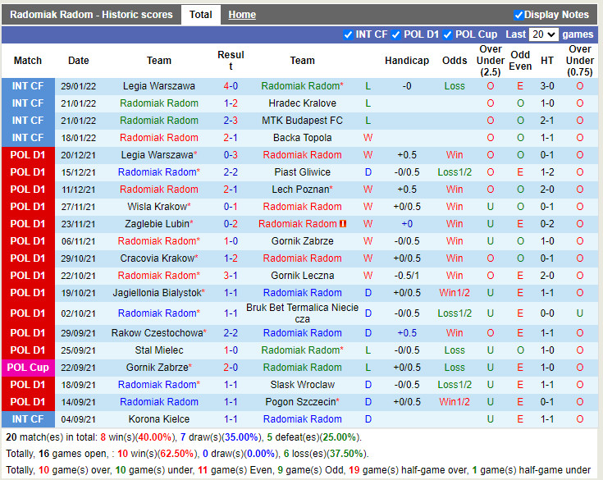Open the Backa Topola team link
The image size is (603, 480).
(x=302, y=138)
